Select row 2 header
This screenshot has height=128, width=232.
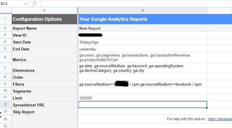[6, 28]
